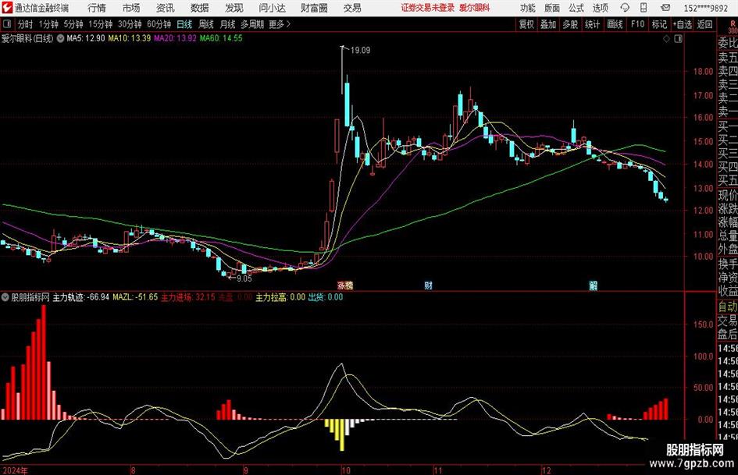Click the MA10: 13.39 indicator label

coord(130,38)
